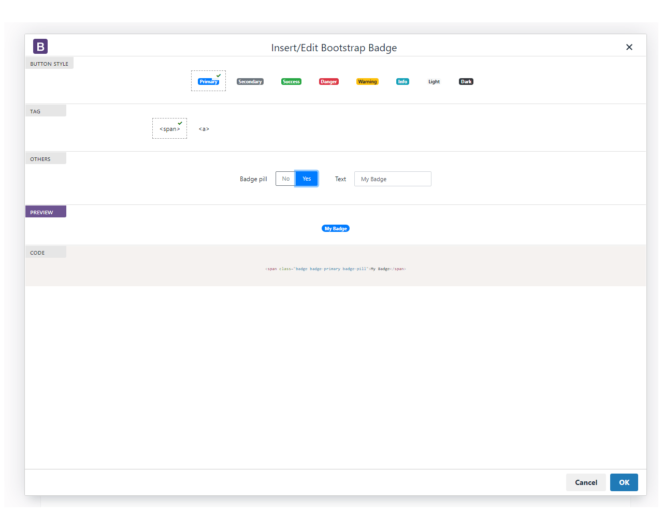The height and width of the screenshot is (530, 663).
Task: Choose the Secondary badge style
Action: pyautogui.click(x=250, y=82)
